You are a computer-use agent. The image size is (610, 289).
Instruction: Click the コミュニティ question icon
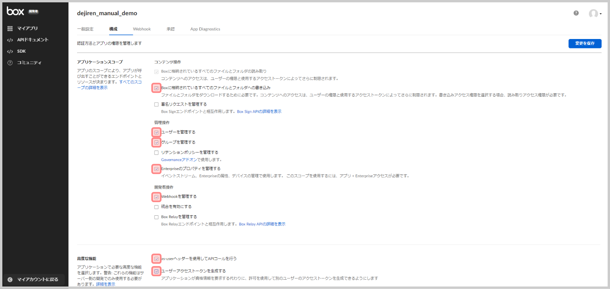click(x=10, y=63)
